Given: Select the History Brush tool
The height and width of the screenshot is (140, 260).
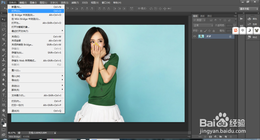Looking at the screenshot, I should 3,65.
